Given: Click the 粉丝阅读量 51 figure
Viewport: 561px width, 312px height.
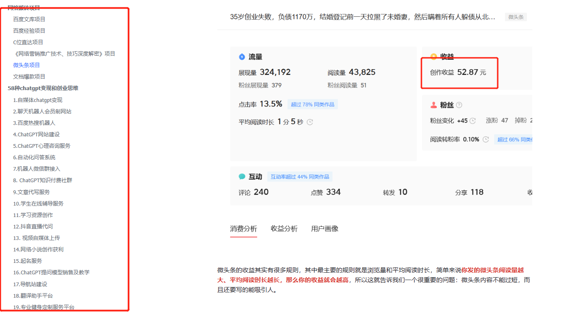Looking at the screenshot, I should (x=347, y=85).
